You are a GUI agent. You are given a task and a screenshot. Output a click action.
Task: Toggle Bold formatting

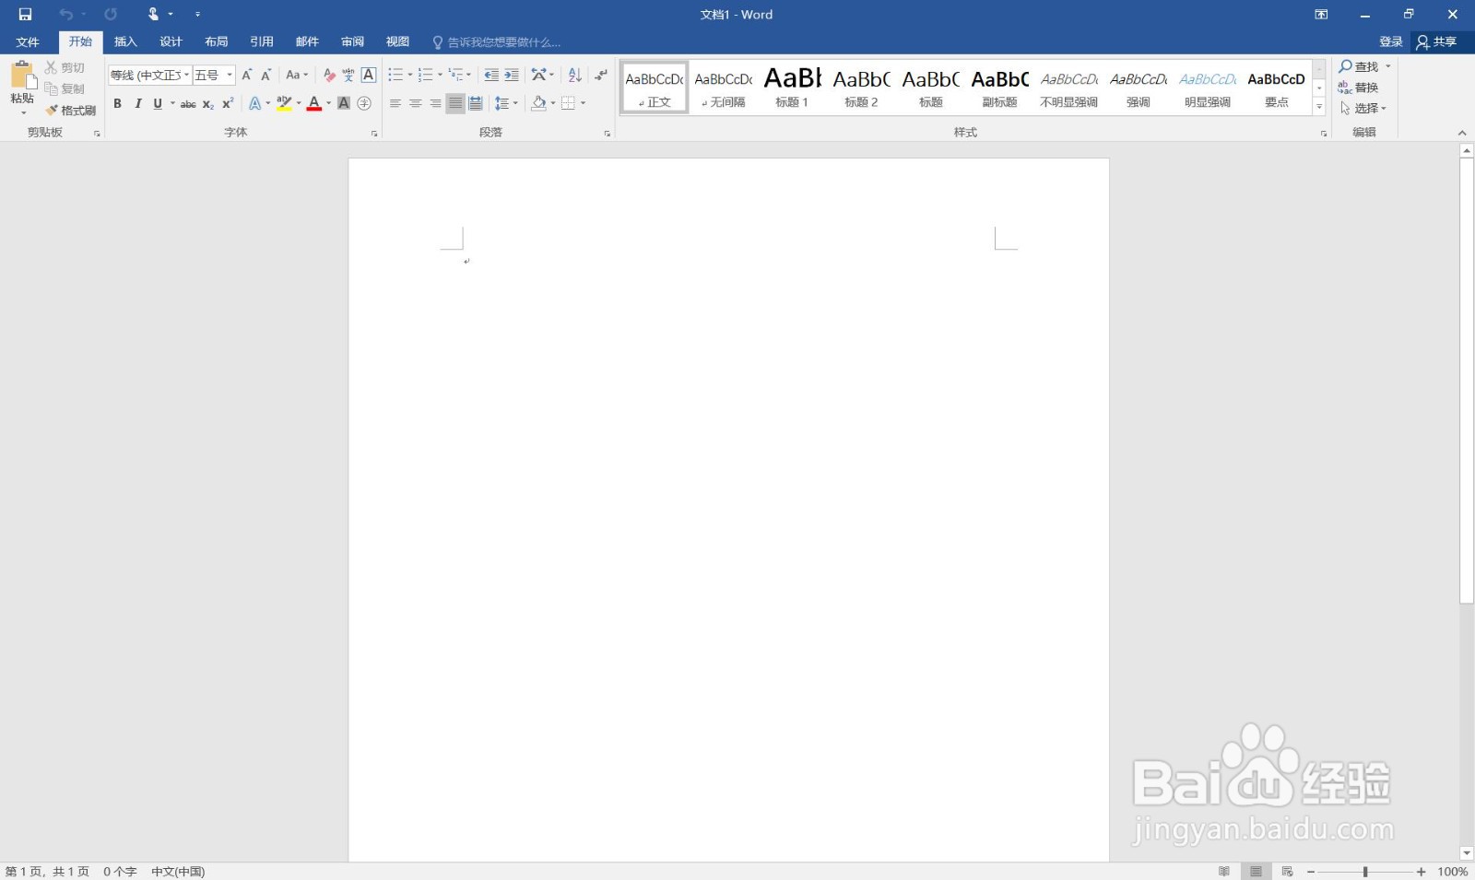(117, 103)
